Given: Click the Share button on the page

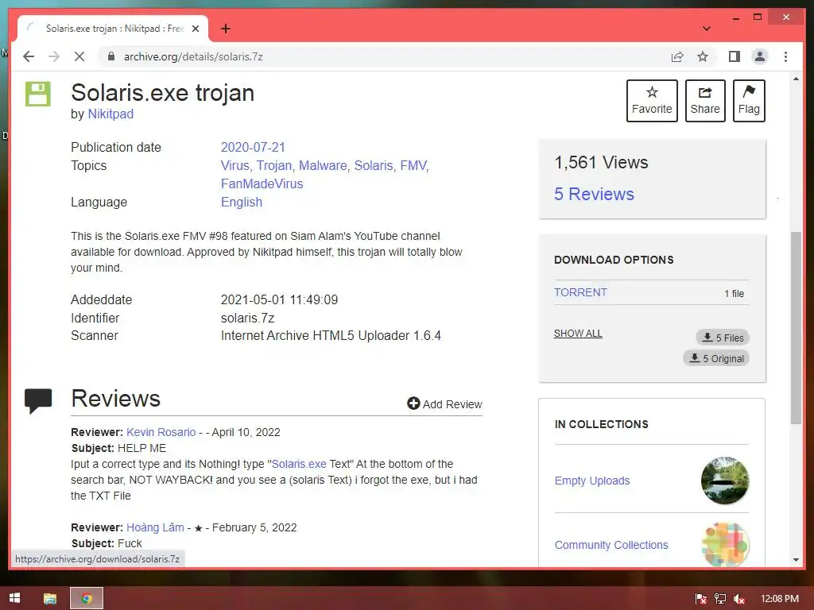Looking at the screenshot, I should tap(705, 101).
